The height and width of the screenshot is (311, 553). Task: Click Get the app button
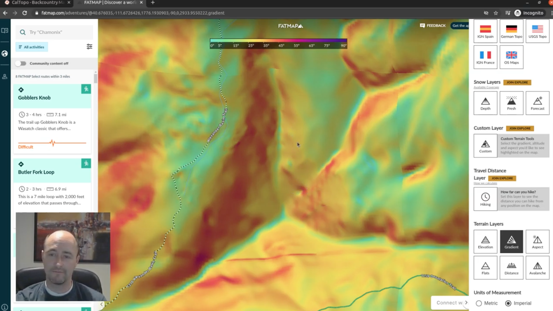tap(460, 26)
